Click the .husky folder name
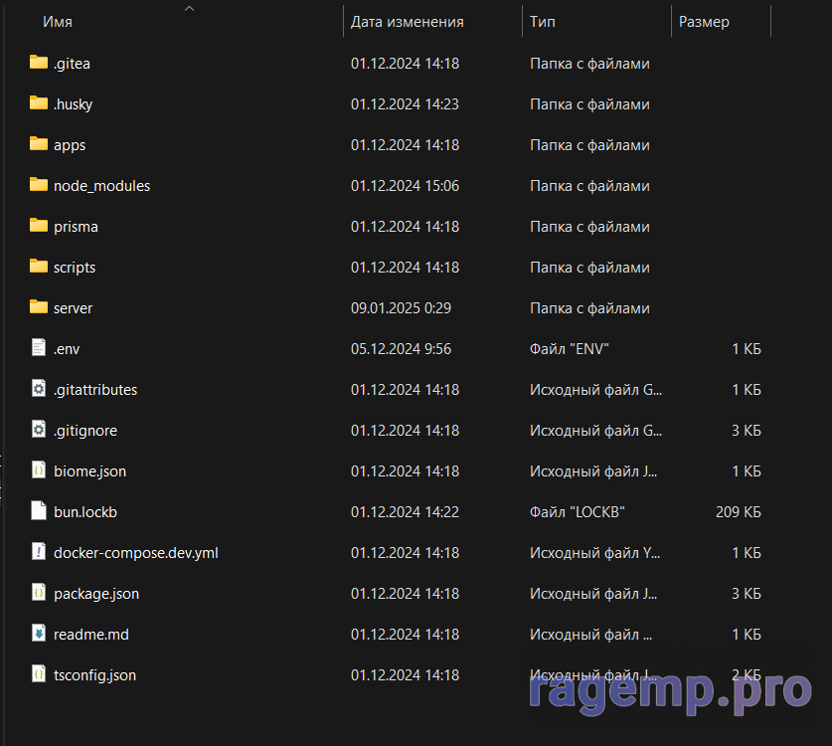Image resolution: width=832 pixels, height=746 pixels. (73, 104)
